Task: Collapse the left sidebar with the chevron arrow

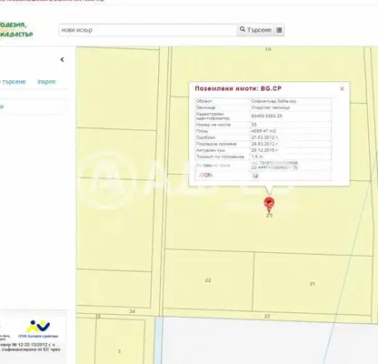Action: pyautogui.click(x=62, y=59)
